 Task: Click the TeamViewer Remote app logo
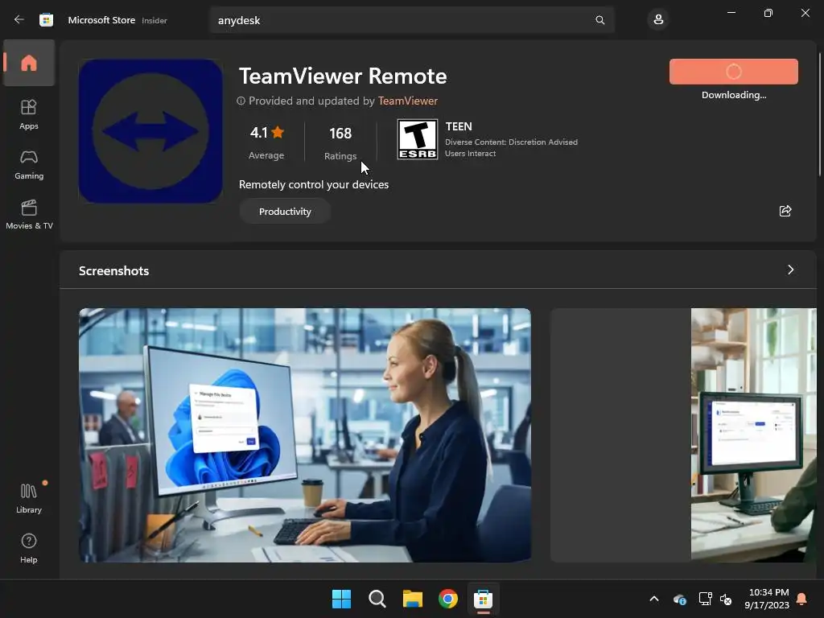(150, 131)
